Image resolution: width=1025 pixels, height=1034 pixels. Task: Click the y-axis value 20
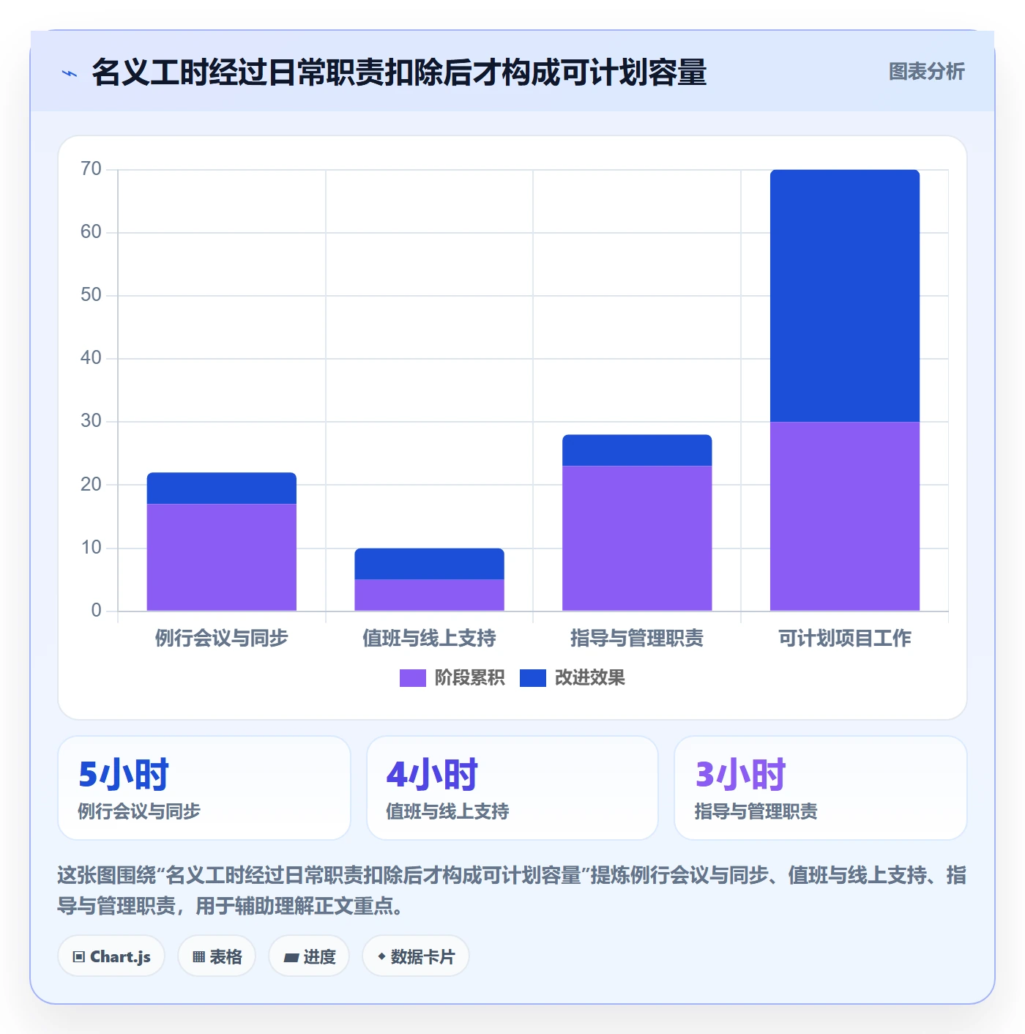click(x=91, y=485)
